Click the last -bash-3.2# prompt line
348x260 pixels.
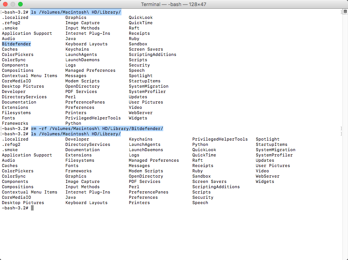[15, 207]
